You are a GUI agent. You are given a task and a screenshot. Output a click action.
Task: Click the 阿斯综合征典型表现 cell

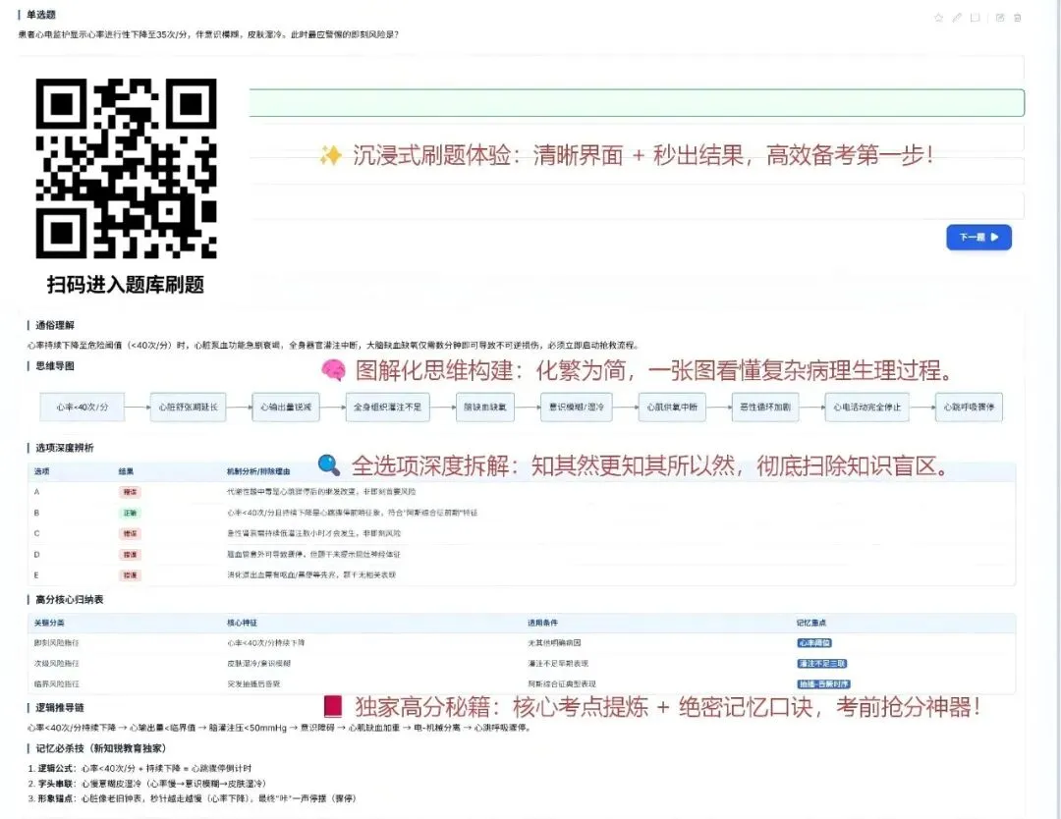point(562,684)
